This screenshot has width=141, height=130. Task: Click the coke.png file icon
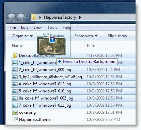[15, 112]
